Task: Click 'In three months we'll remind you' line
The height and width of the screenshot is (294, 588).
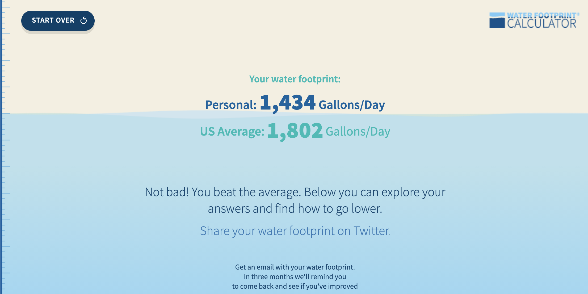Action: click(x=295, y=277)
